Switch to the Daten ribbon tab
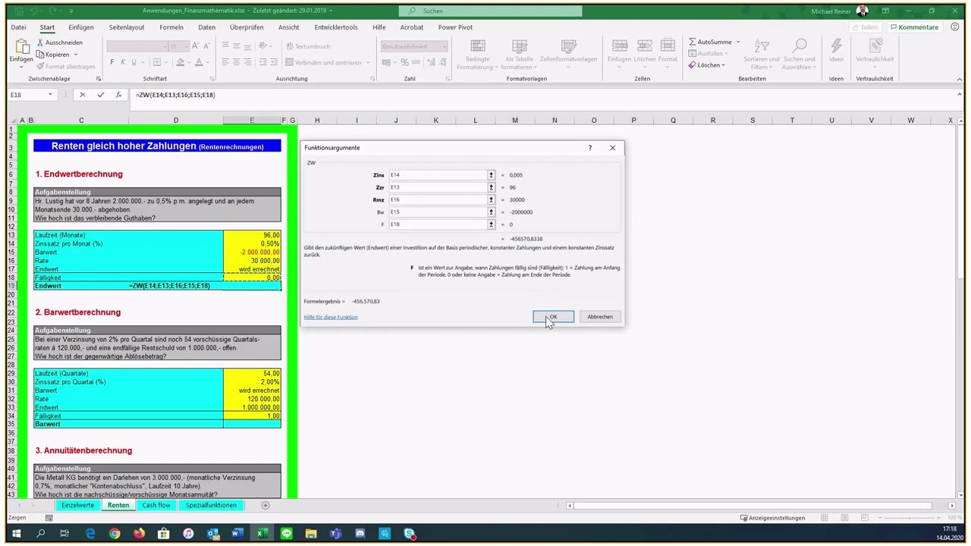Viewport: 971px width, 546px height. [207, 27]
